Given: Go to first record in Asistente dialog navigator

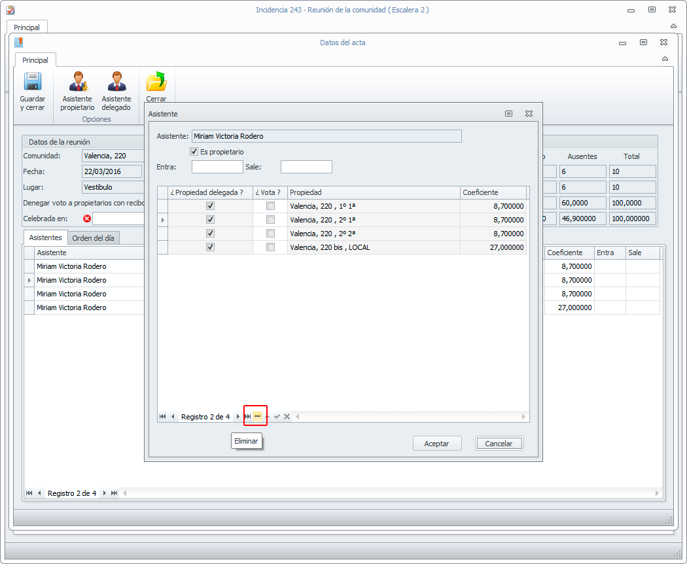Looking at the screenshot, I should [x=162, y=416].
